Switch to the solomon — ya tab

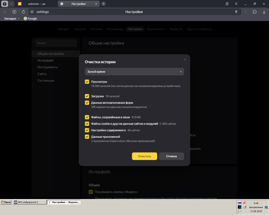point(37,4)
